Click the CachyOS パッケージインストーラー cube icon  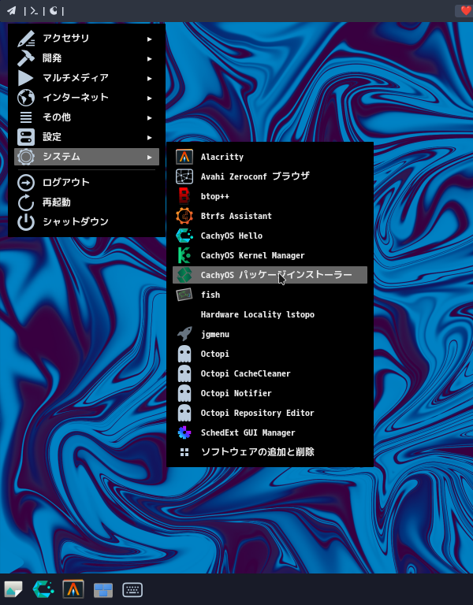(184, 275)
